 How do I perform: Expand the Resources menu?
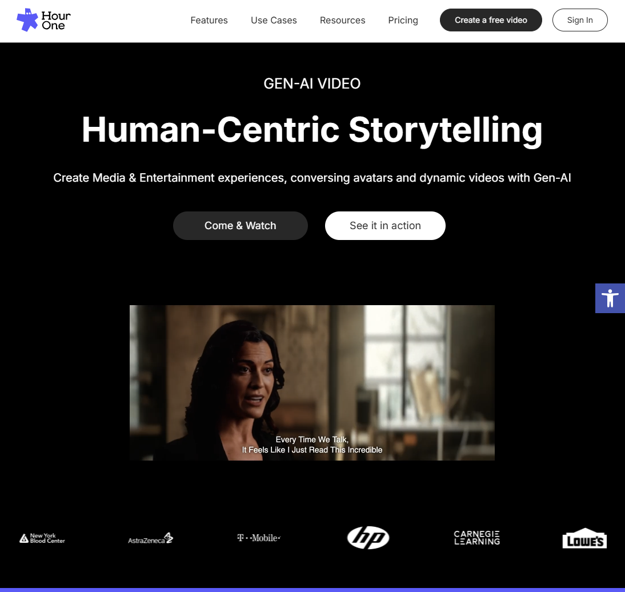(342, 20)
